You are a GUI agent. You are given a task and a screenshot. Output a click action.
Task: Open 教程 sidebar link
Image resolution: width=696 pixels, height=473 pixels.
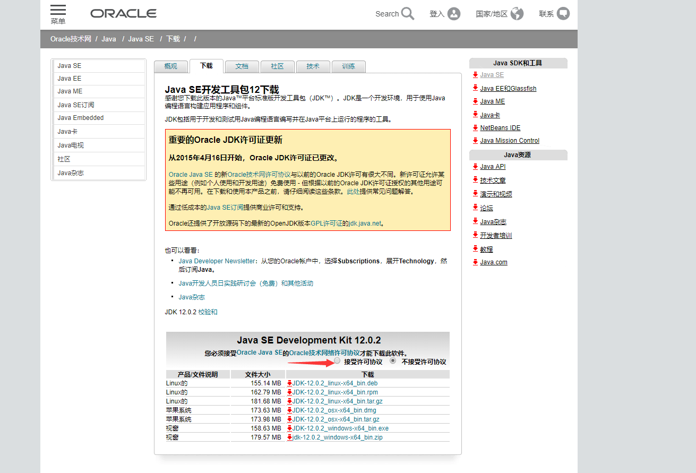click(487, 250)
